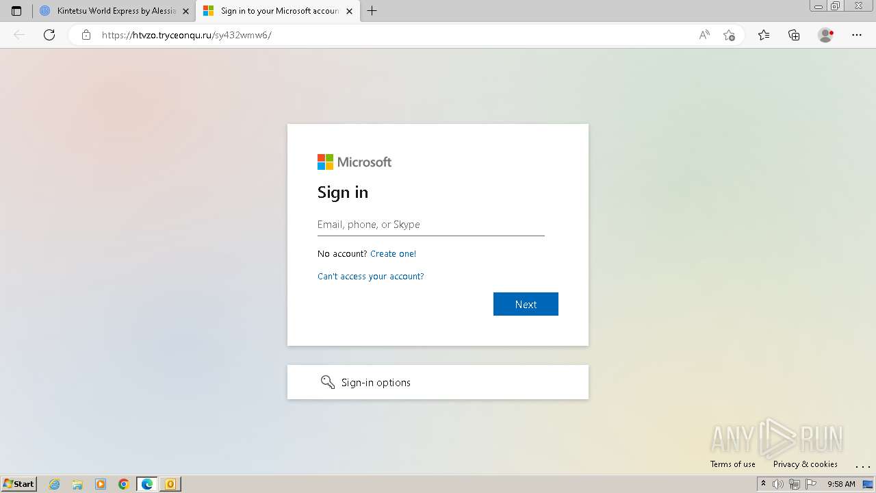Image resolution: width=876 pixels, height=493 pixels.
Task: Open the Windows Start menu
Action: (x=18, y=484)
